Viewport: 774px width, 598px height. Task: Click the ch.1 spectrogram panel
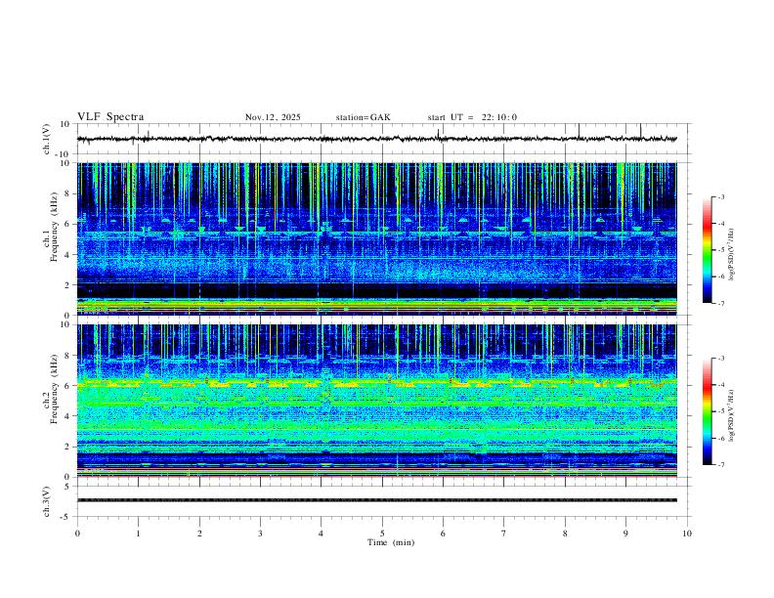pyautogui.click(x=377, y=238)
